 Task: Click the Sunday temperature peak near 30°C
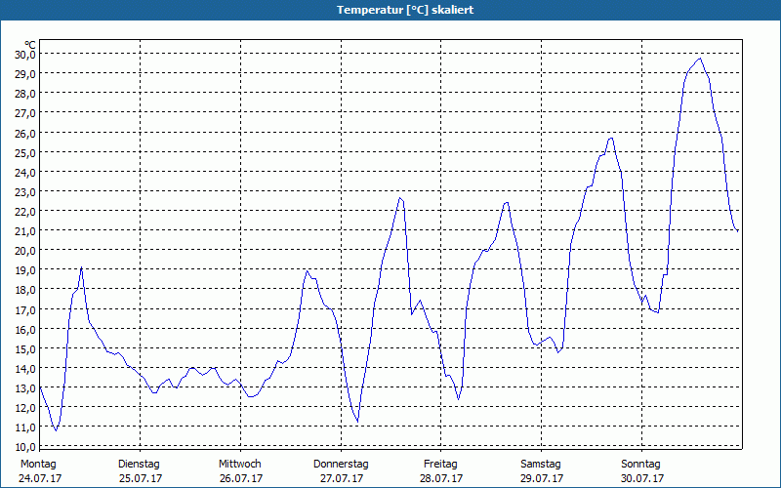click(700, 59)
